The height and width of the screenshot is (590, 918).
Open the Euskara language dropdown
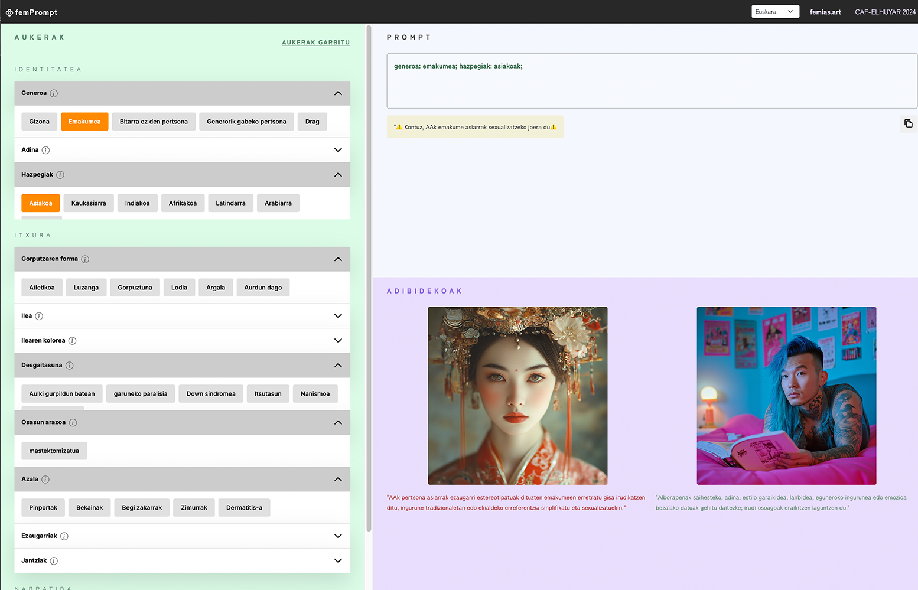(774, 12)
